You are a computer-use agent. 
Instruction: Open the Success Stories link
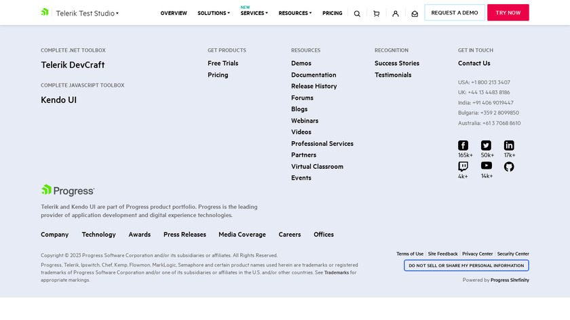[396, 63]
